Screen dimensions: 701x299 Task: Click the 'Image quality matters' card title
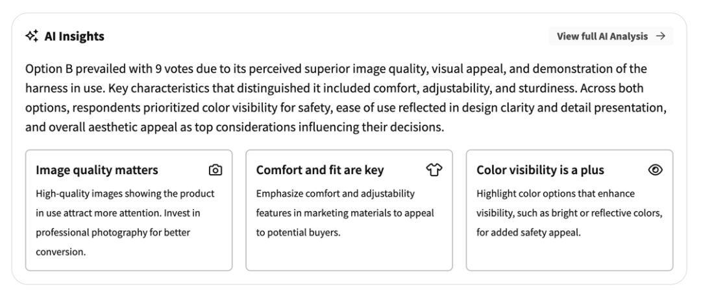point(97,171)
